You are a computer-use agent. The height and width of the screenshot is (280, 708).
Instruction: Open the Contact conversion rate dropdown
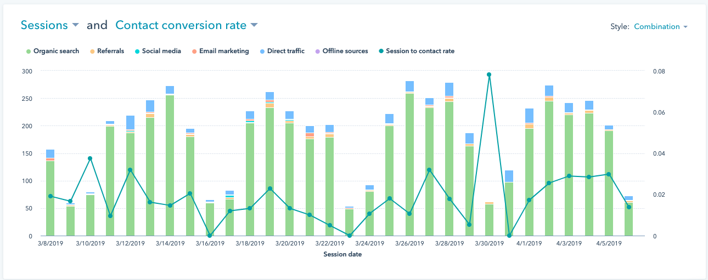point(187,25)
